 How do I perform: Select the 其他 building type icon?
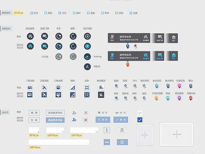pos(117,13)
